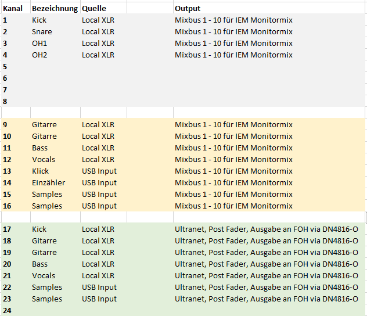Select the Output header cell
Screen dimensions: 367x316
click(x=188, y=9)
